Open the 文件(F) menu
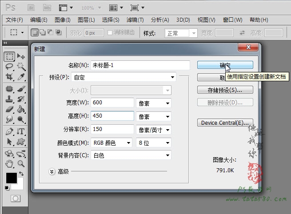Screen dimensions: 291x214 (x=14, y=20)
